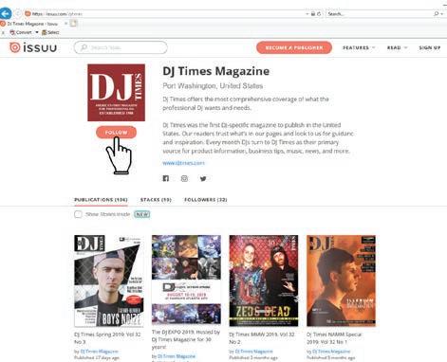Switch to the Followers tab

206,200
